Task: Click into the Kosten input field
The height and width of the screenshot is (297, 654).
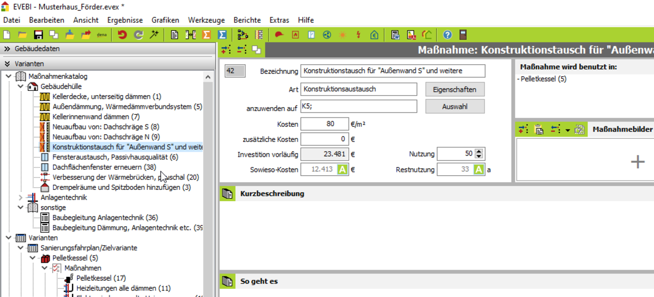Action: coord(324,124)
